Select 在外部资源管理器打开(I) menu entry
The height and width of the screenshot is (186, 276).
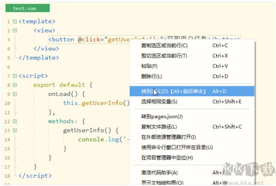169,137
